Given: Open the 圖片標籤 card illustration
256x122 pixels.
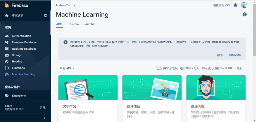Looking at the screenshot, I should pos(152,88).
